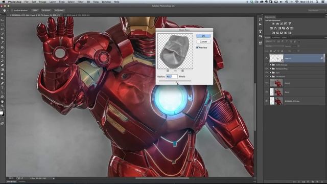Viewport: 327px width, 184px height.
Task: Hide the selected top layer's visibility eye
Action: coord(267,58)
